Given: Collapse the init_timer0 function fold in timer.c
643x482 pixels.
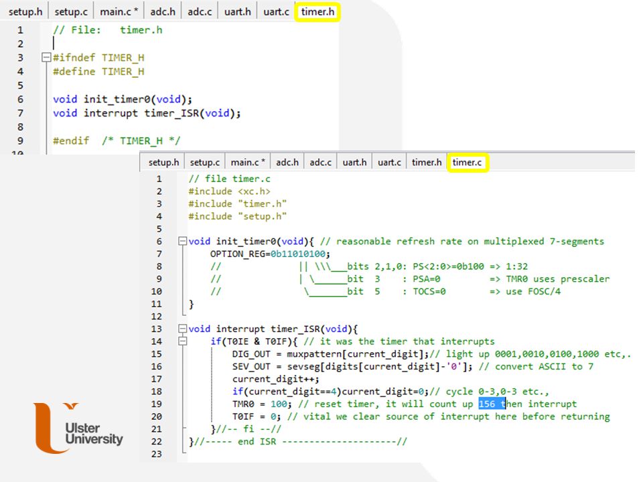Looking at the screenshot, I should (182, 241).
